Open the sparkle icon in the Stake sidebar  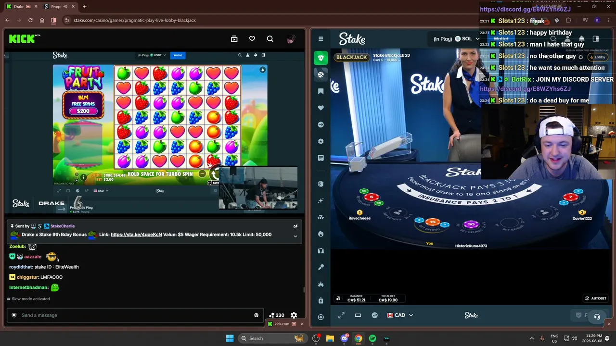[321, 200]
